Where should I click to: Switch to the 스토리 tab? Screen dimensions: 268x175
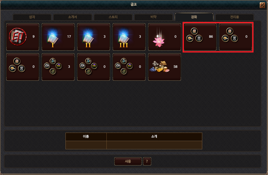tap(113, 17)
